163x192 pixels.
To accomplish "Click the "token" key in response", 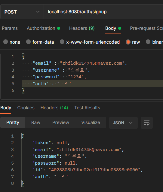I will click(42, 143).
